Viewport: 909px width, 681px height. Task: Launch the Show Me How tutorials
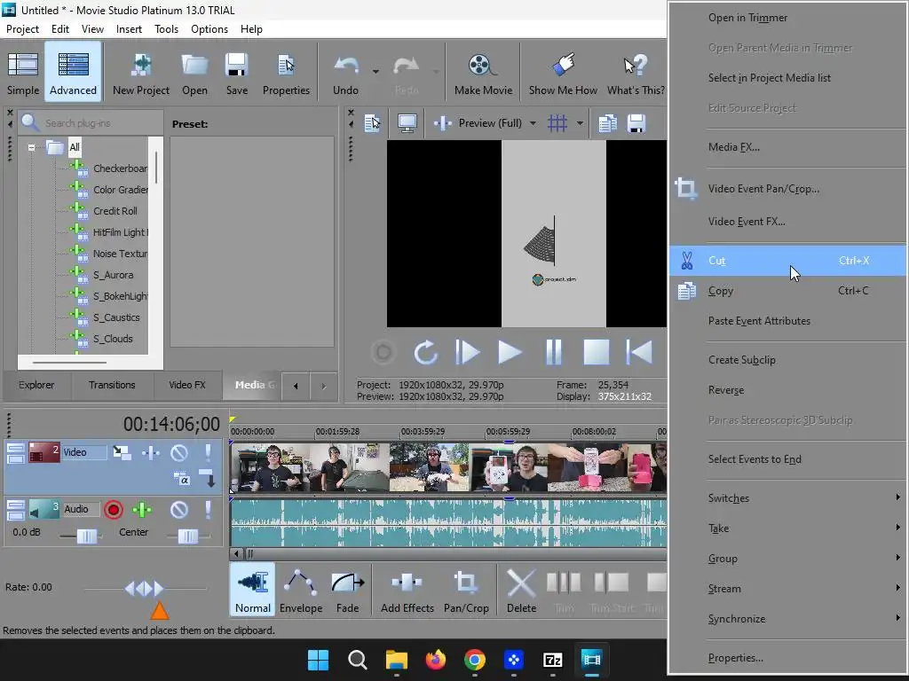point(563,73)
